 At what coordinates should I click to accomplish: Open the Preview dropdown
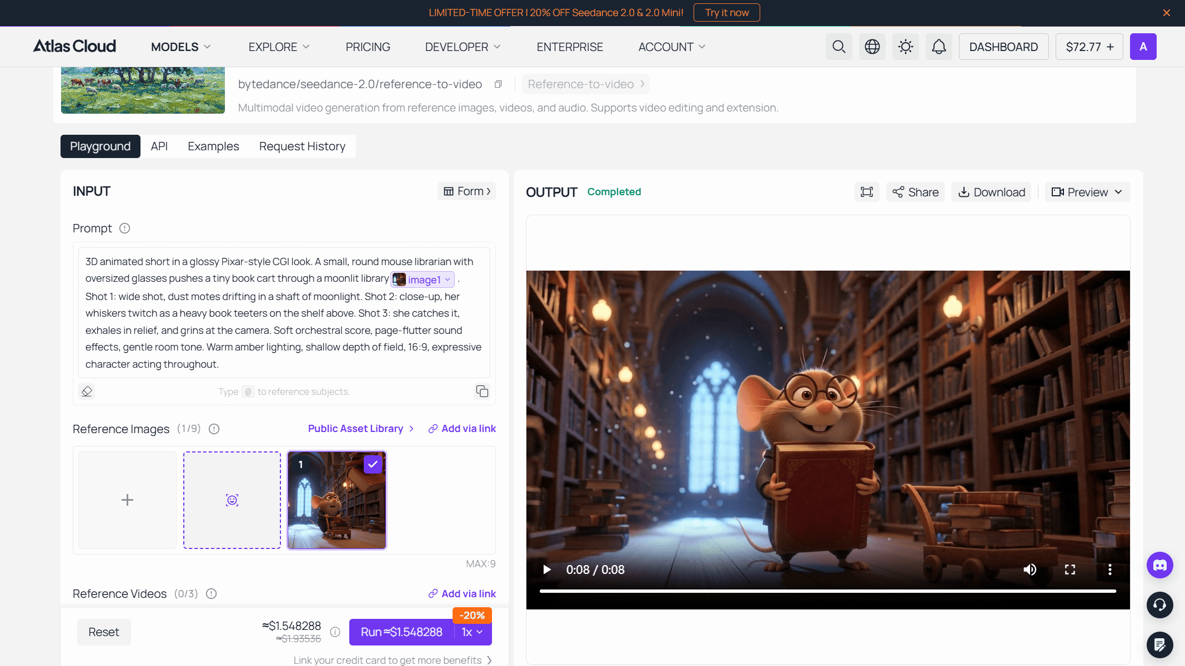pyautogui.click(x=1087, y=192)
